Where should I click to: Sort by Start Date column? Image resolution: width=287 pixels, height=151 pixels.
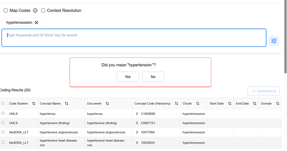[x=230, y=103]
